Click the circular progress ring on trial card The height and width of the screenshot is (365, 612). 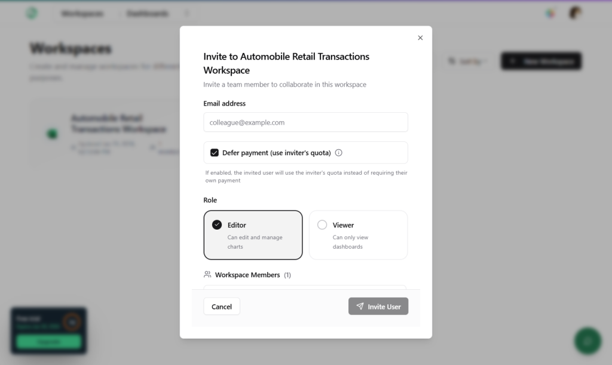pyautogui.click(x=71, y=321)
